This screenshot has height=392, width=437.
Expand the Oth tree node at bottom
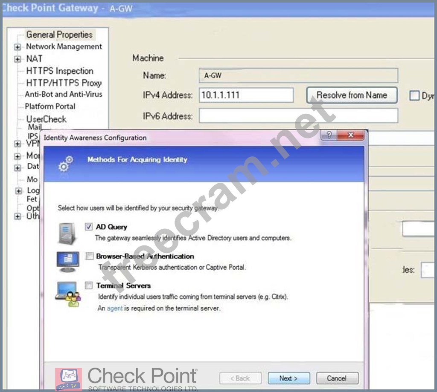point(17,216)
